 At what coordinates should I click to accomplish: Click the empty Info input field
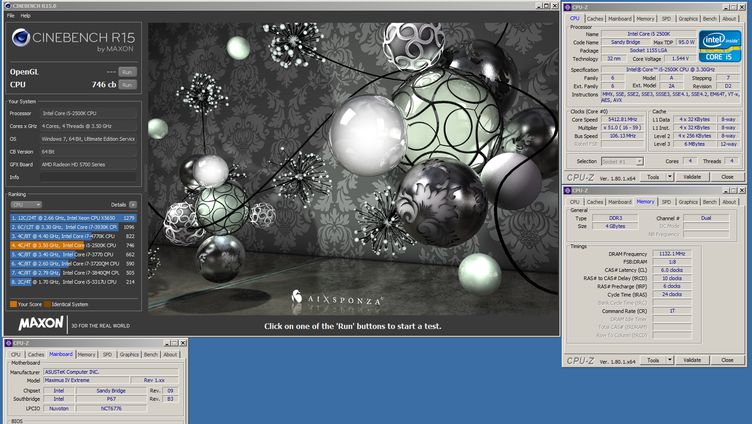click(88, 177)
